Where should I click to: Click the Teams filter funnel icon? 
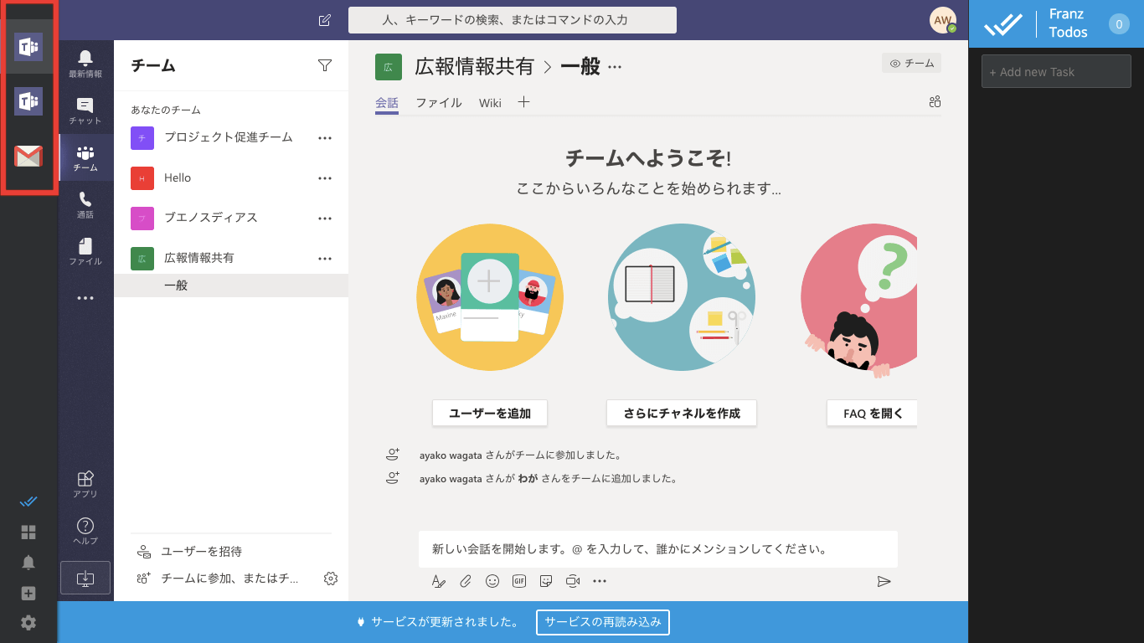tap(325, 66)
